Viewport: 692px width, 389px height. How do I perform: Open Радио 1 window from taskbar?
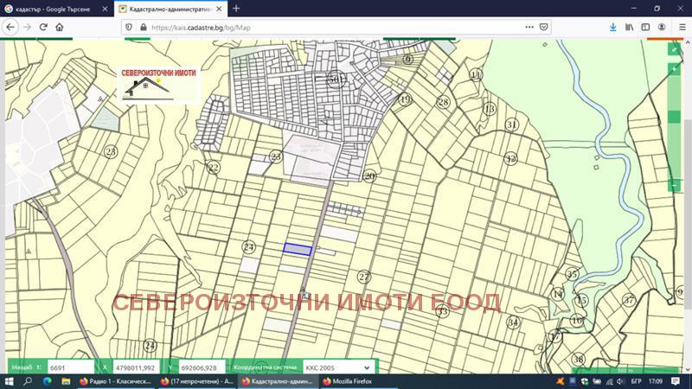tap(115, 381)
